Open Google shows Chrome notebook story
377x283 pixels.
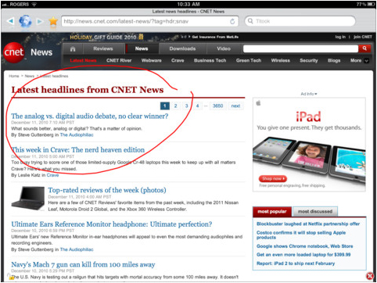pos(304,246)
